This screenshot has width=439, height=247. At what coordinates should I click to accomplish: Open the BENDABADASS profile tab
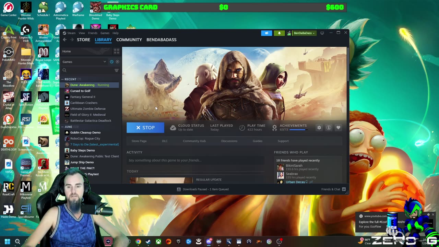(162, 40)
